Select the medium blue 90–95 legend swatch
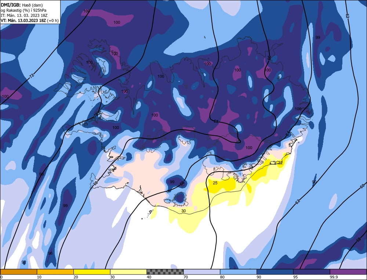Image resolution: width=367 pixels, height=280 pixels. coord(275,272)
